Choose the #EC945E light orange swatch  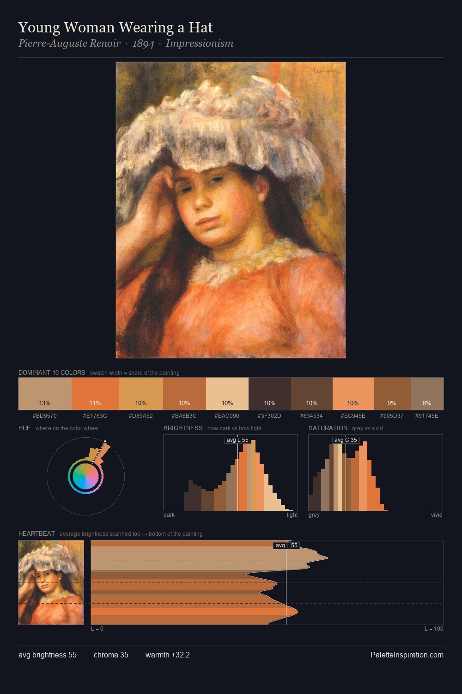tap(353, 394)
